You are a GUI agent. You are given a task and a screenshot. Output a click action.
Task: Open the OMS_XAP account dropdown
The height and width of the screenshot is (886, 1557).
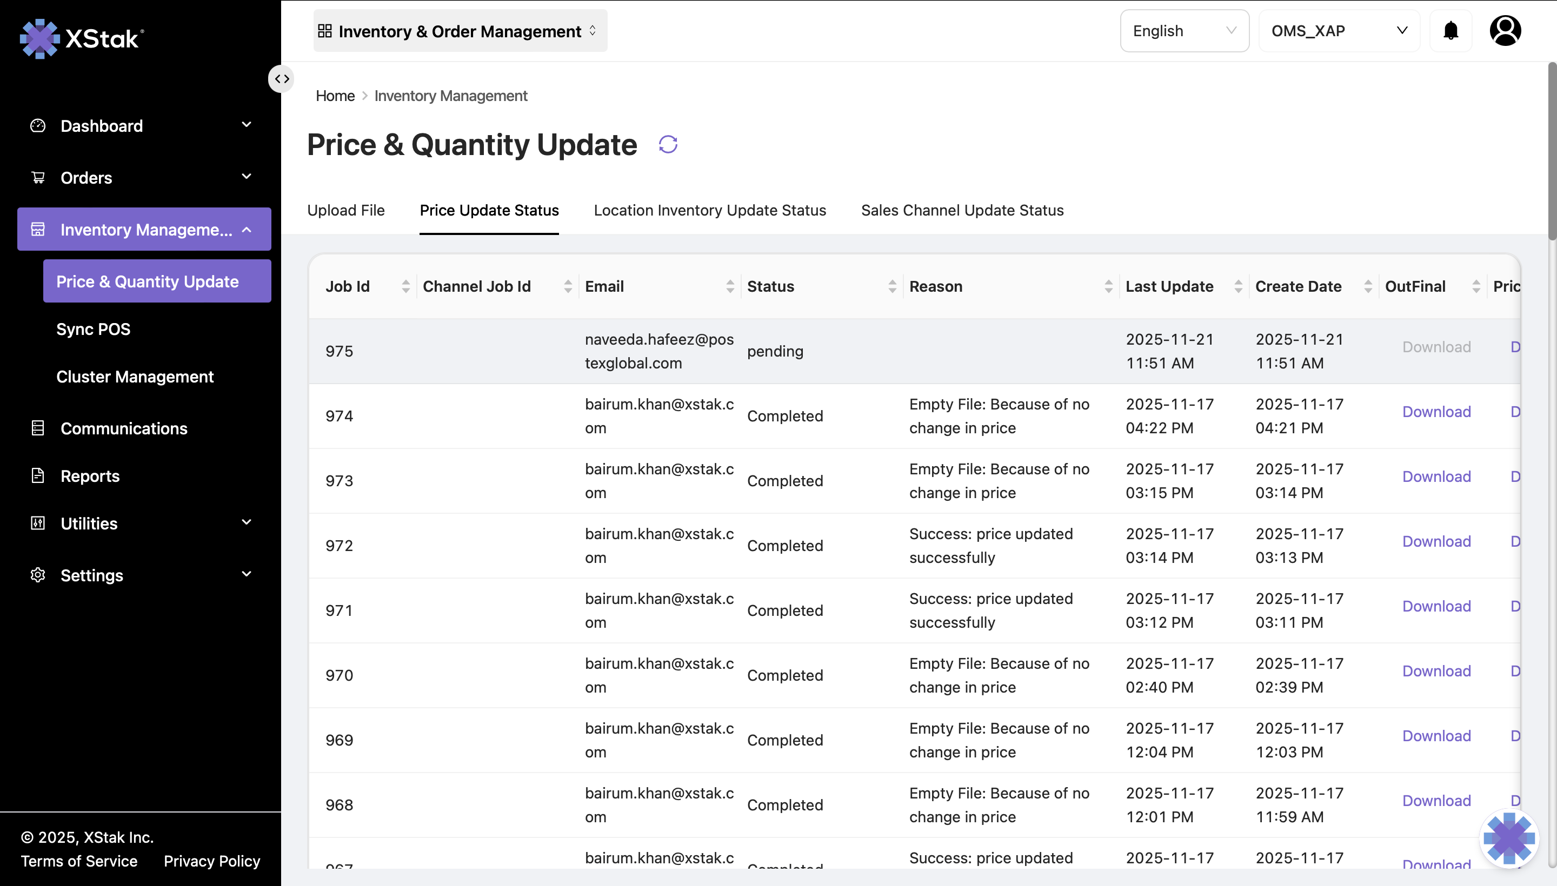pyautogui.click(x=1339, y=30)
